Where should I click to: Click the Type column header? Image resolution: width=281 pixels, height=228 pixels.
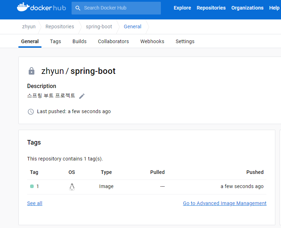click(106, 172)
